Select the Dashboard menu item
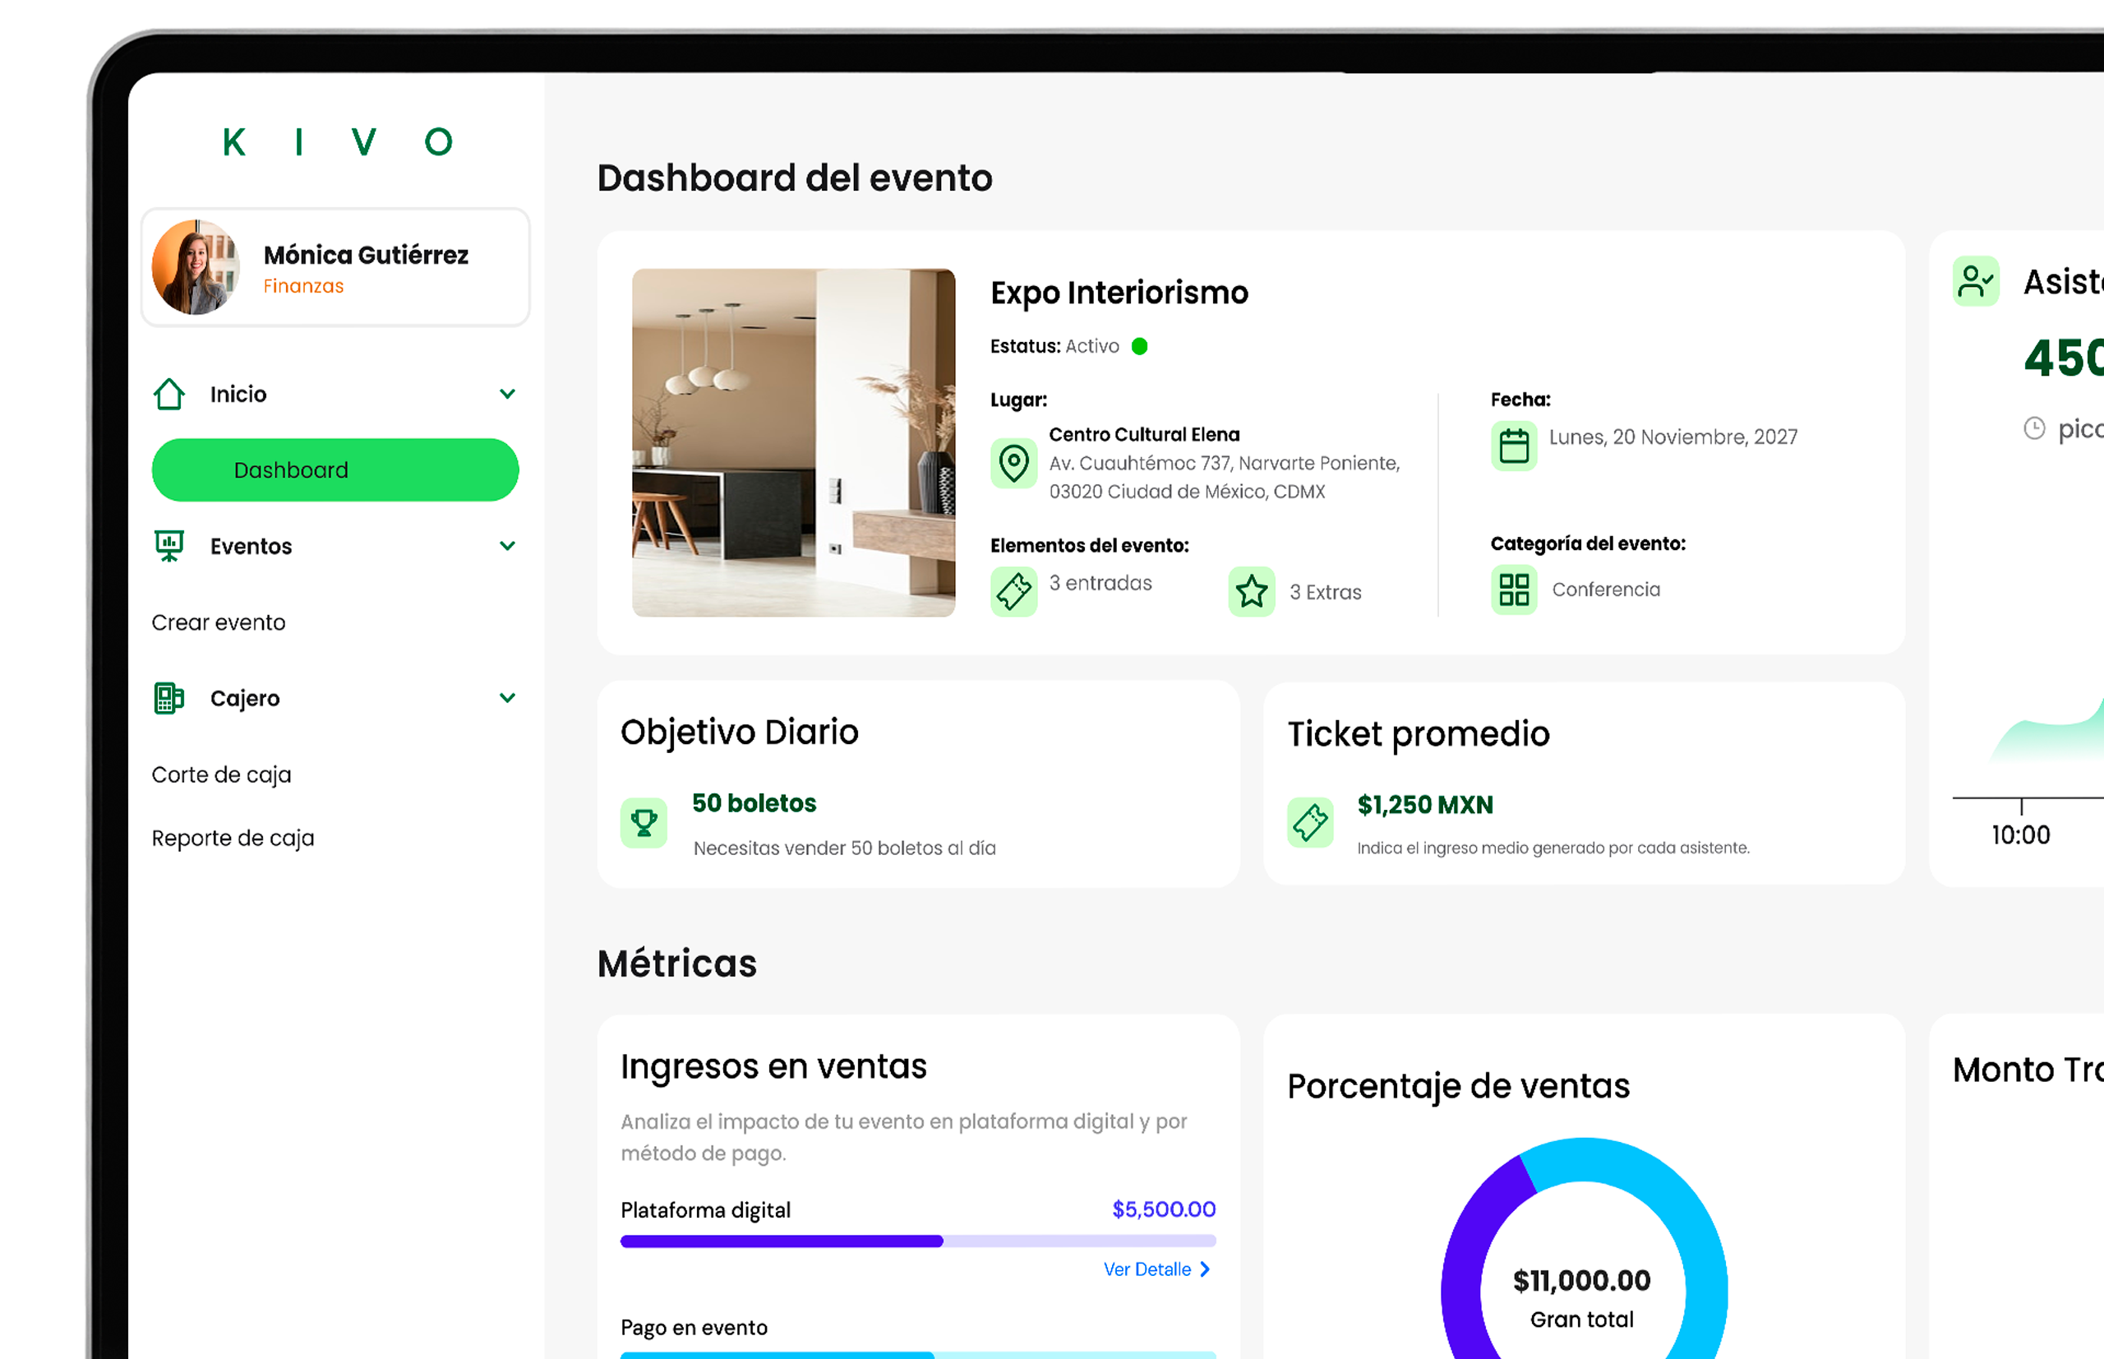Screen dimensions: 2104x1359 click(335, 470)
